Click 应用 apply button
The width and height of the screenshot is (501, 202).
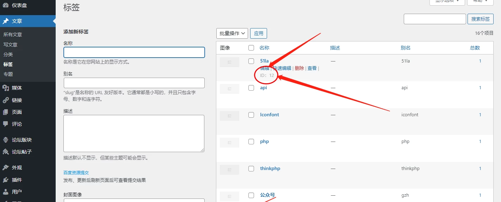click(x=259, y=33)
